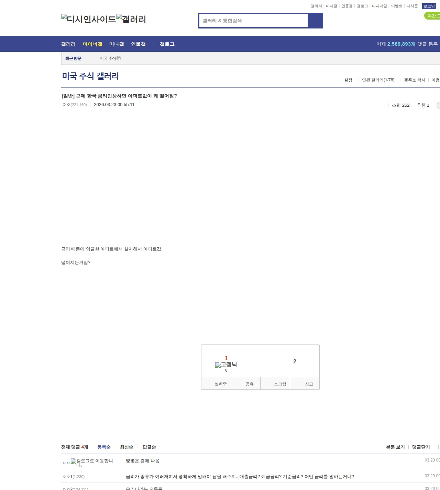
Task: Click post body line 떨어지는거임?
Action: [76, 262]
